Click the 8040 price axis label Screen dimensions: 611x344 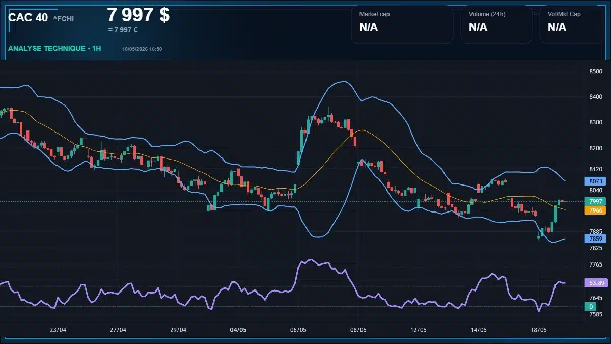tap(596, 191)
